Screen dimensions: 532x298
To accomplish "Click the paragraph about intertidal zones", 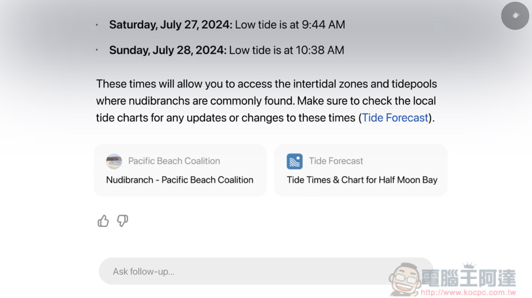I will tap(267, 100).
